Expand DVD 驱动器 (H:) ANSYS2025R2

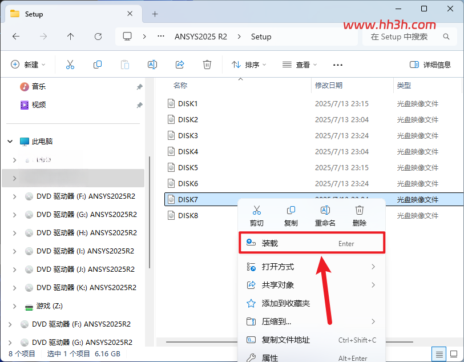click(14, 233)
